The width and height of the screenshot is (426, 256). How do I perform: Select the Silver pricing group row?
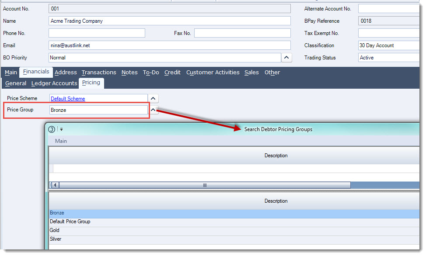click(234, 239)
